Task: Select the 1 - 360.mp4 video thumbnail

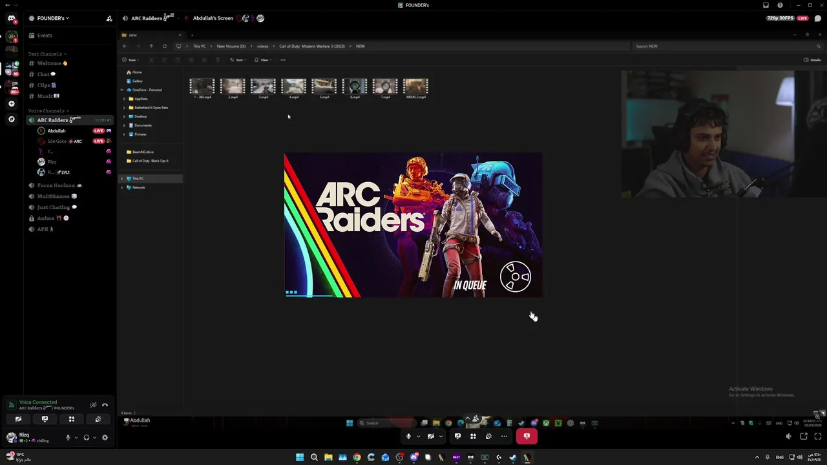Action: click(x=202, y=88)
